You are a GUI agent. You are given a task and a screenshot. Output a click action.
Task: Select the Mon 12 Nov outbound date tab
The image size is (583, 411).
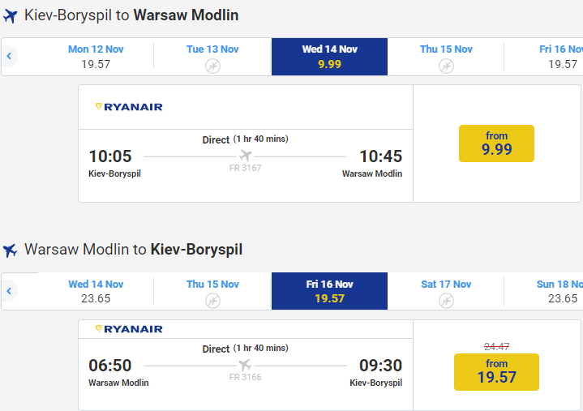96,57
